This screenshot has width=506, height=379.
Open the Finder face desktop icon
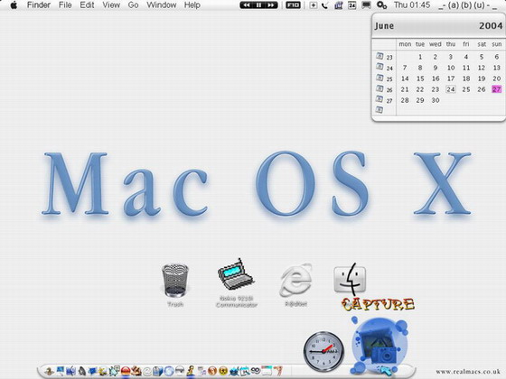point(351,279)
